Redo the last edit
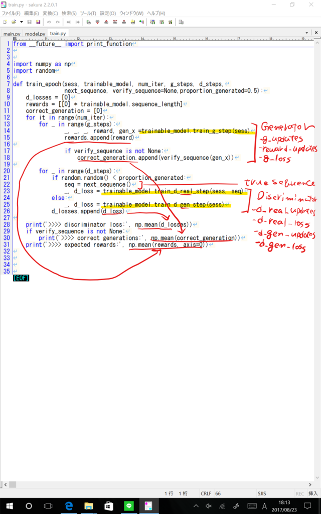 [x=58, y=22]
